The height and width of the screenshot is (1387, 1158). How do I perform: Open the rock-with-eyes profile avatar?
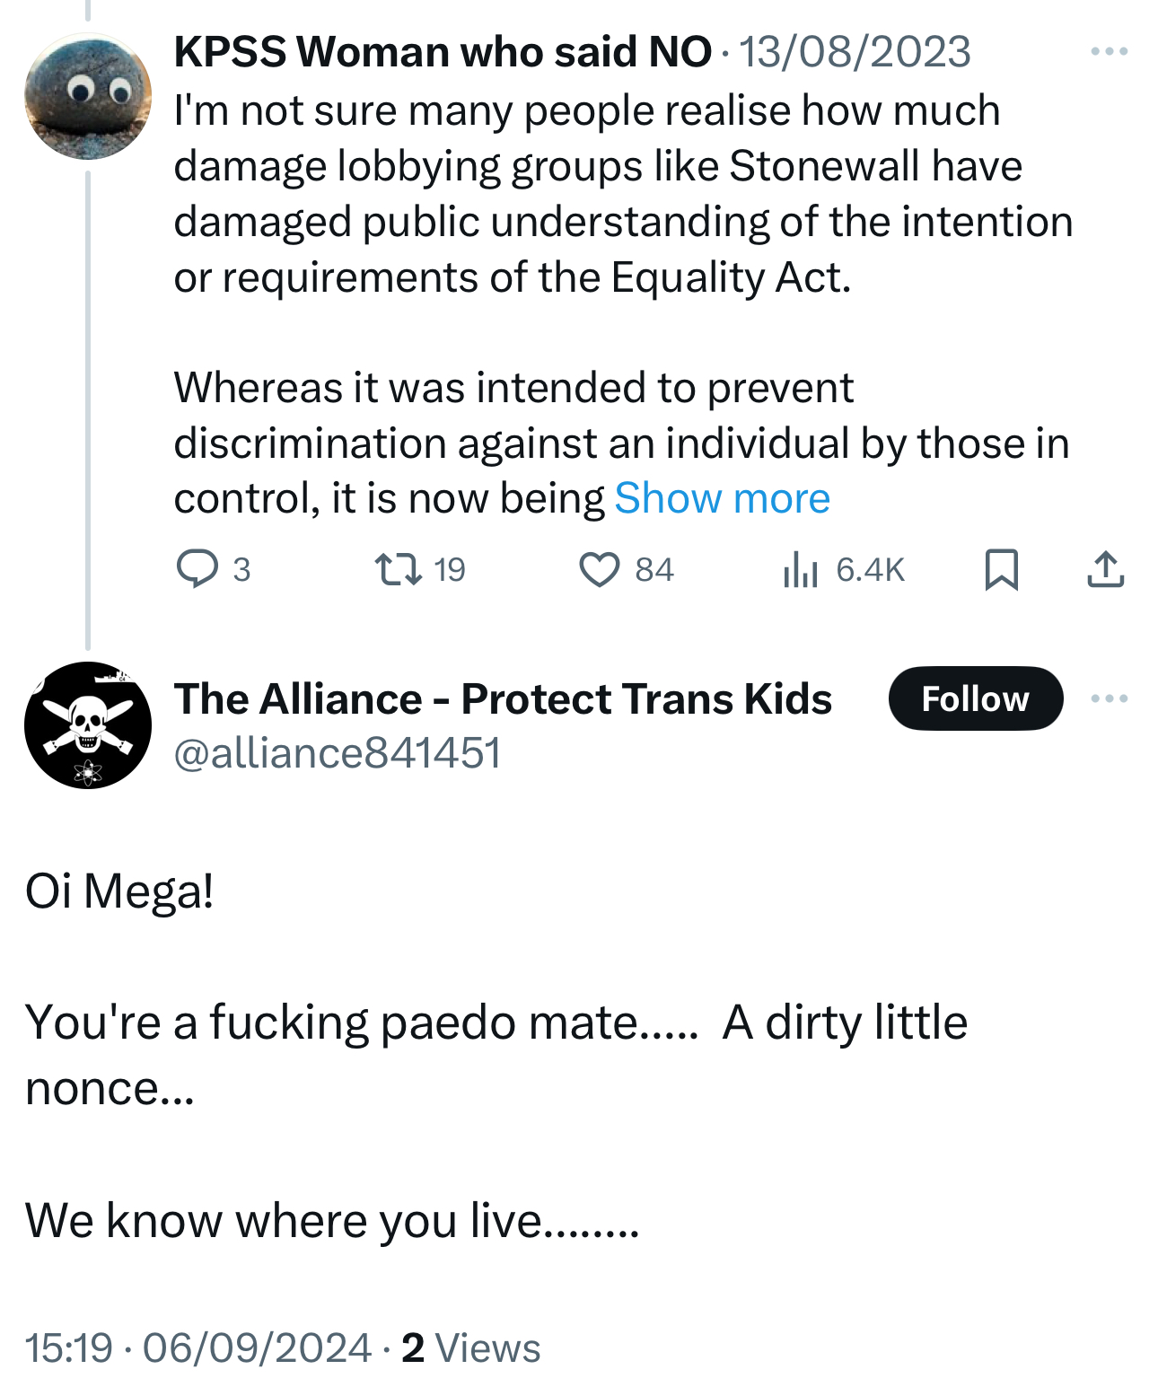(x=88, y=97)
